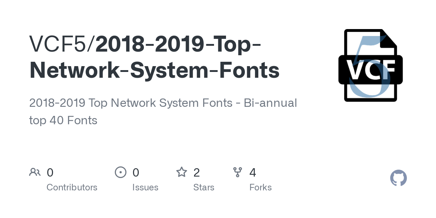436x218 pixels.
Task: Click the 0 beside the Issues icon
Action: [x=136, y=172]
